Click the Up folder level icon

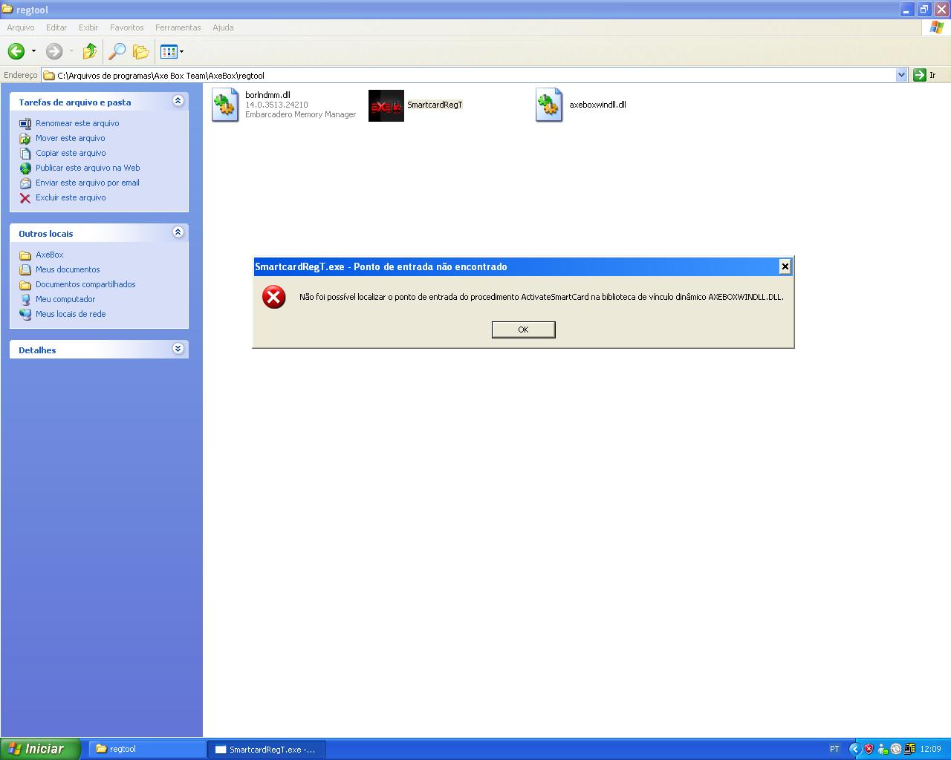(x=90, y=51)
